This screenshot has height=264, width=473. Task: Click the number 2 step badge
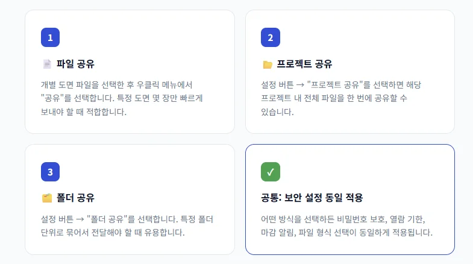pos(271,37)
